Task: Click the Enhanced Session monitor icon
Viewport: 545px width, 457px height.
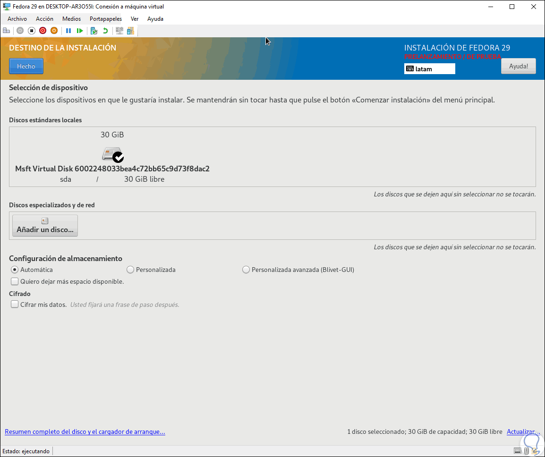Action: click(x=119, y=31)
